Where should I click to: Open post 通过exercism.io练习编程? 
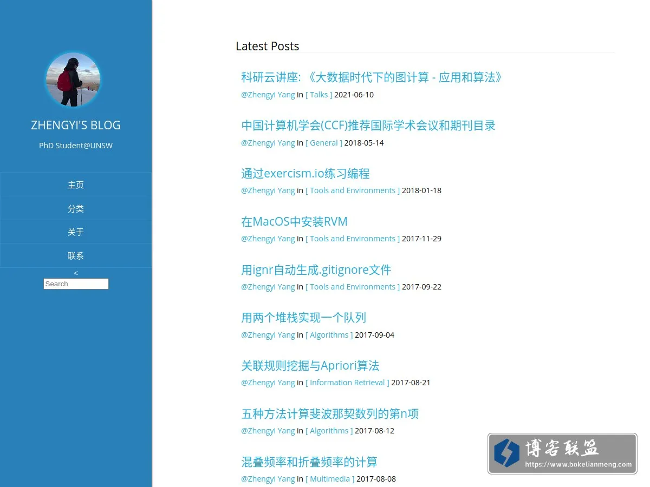305,174
